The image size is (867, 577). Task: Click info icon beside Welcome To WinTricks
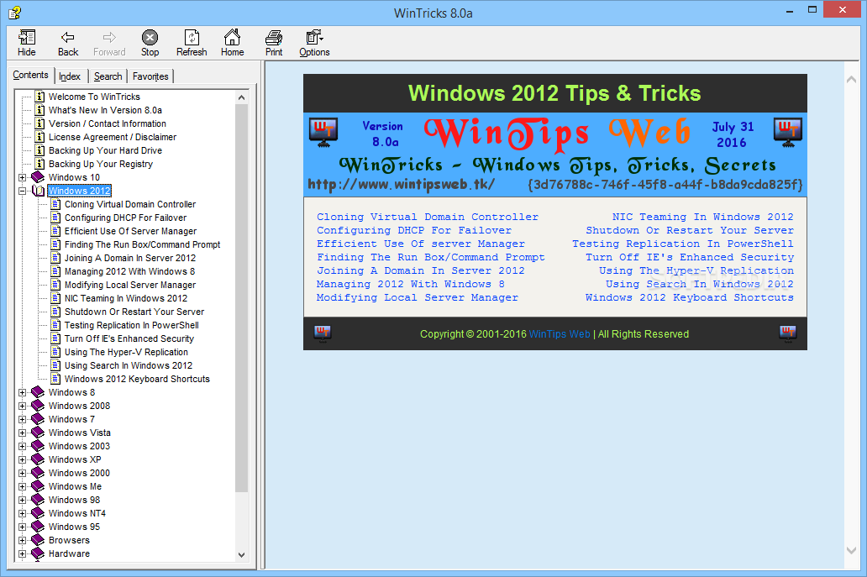[x=39, y=96]
